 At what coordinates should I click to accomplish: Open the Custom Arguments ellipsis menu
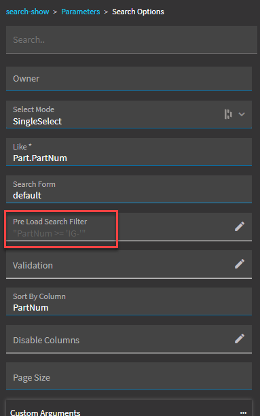(243, 413)
